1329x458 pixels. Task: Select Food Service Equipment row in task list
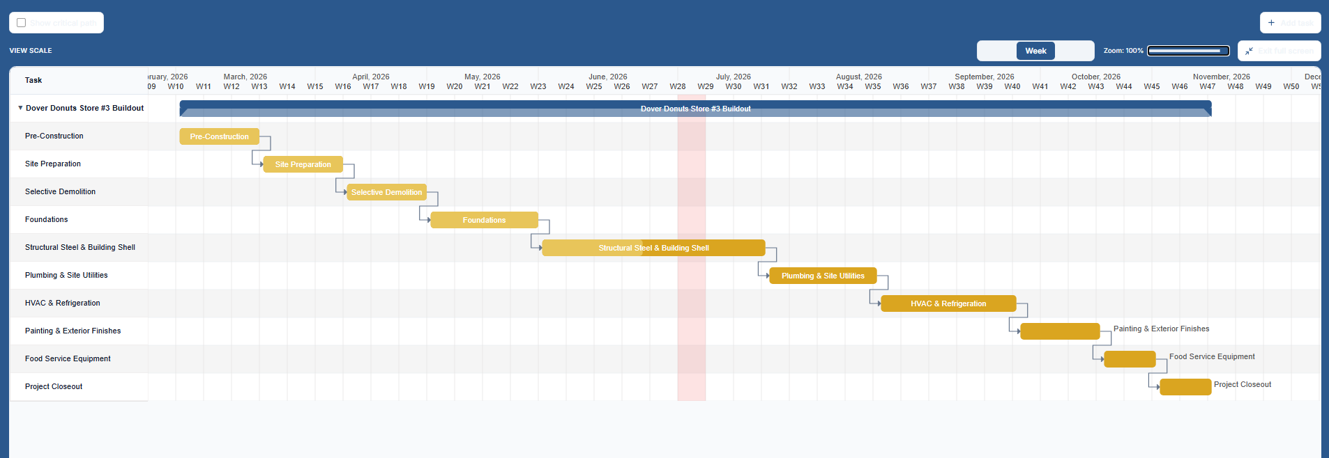[x=79, y=359]
